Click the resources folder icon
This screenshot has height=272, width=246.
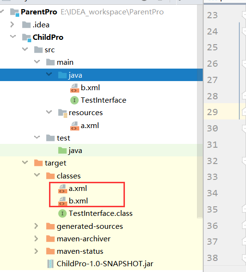pos(62,113)
